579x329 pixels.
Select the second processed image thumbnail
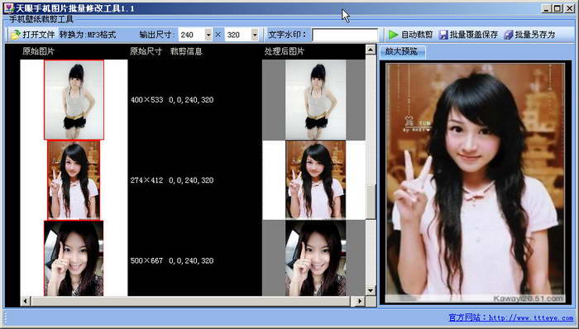316,180
